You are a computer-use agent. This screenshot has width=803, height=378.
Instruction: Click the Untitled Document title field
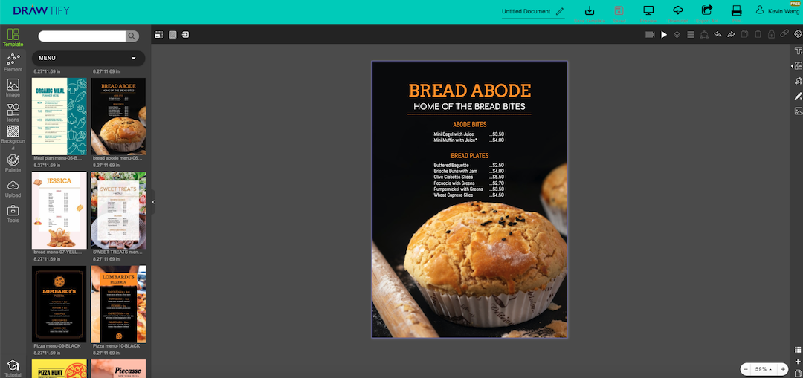click(526, 11)
